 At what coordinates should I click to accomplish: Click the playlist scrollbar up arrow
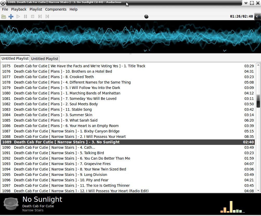(258, 65)
